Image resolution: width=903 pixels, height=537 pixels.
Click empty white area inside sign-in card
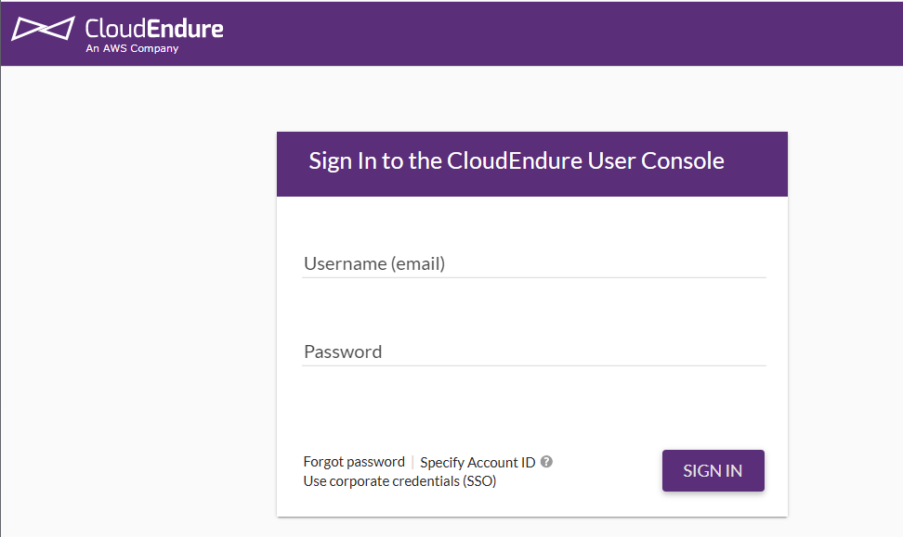coord(534,408)
